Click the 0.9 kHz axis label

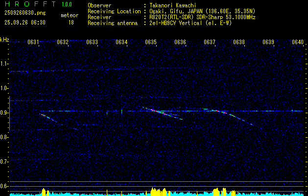click(4, 113)
